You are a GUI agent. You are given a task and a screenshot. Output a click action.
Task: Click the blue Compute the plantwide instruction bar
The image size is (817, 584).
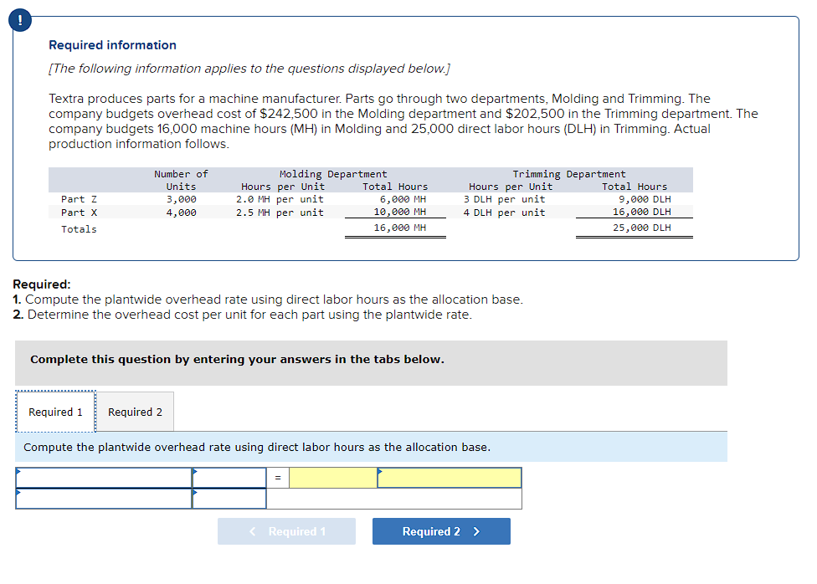tap(371, 447)
